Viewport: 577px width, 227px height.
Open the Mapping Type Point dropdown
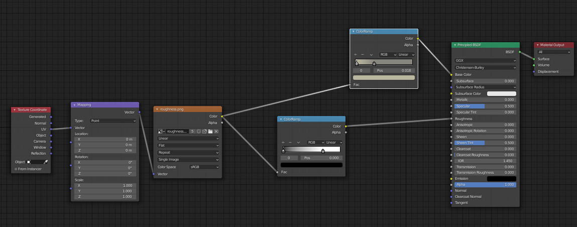pyautogui.click(x=113, y=121)
